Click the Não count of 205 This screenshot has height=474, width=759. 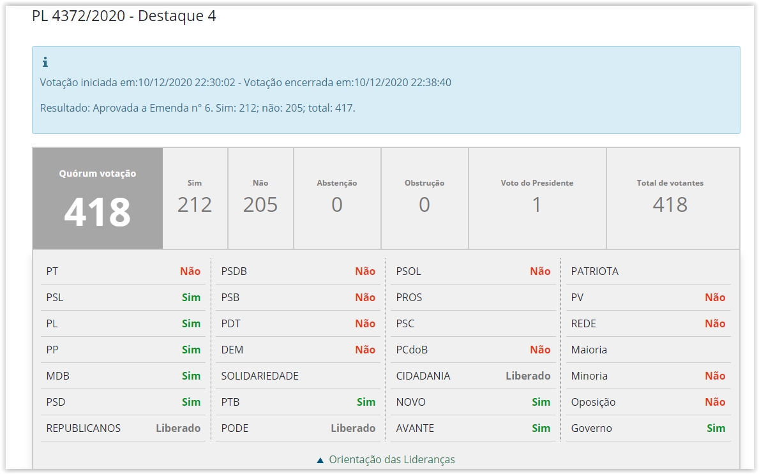(x=260, y=204)
